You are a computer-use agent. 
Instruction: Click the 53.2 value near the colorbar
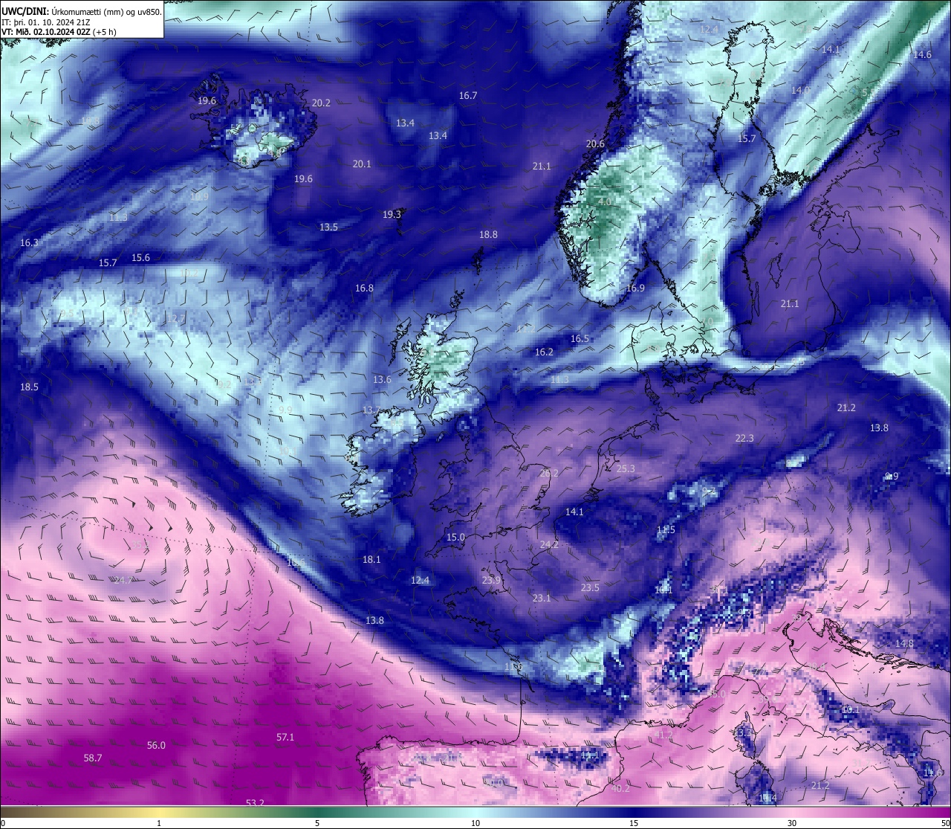255,802
